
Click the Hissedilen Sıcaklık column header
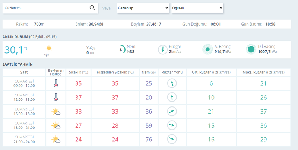115,72
